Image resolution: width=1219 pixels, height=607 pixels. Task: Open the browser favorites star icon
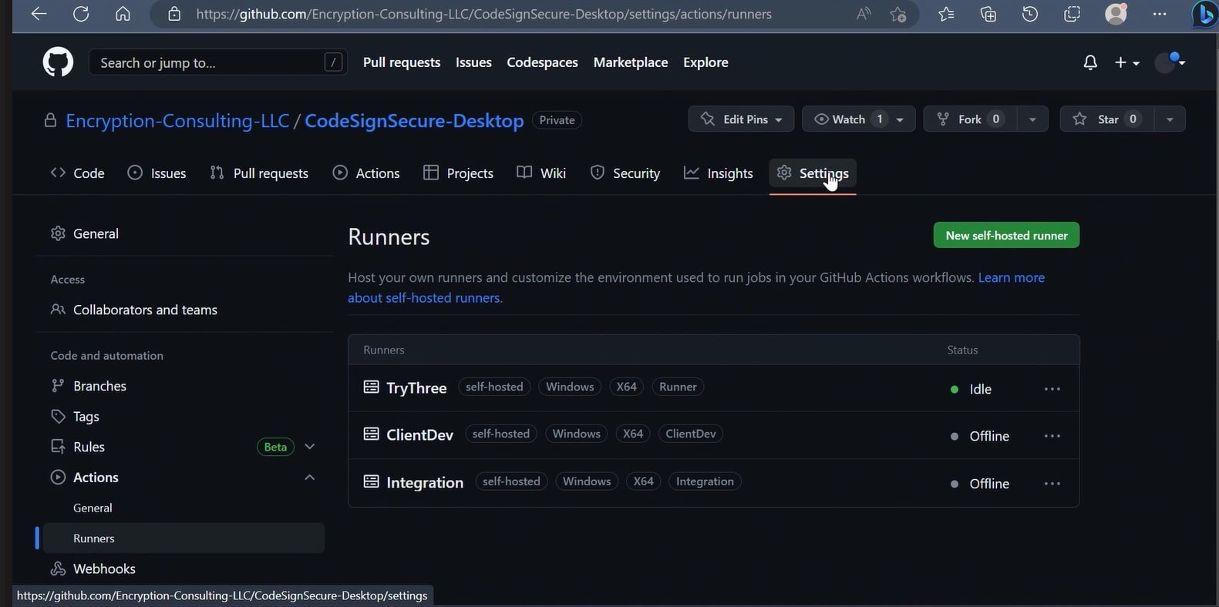click(x=946, y=14)
